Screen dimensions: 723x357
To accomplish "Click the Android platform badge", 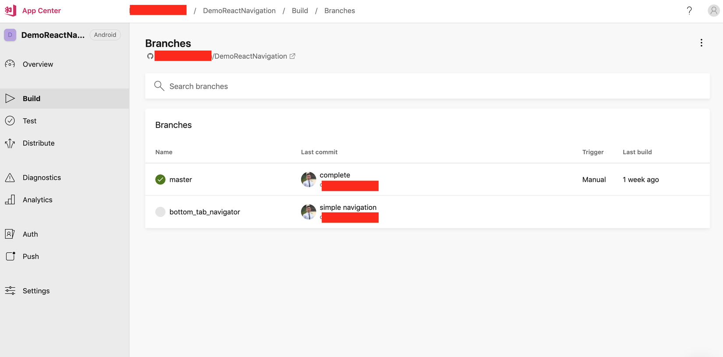I will pyautogui.click(x=105, y=35).
